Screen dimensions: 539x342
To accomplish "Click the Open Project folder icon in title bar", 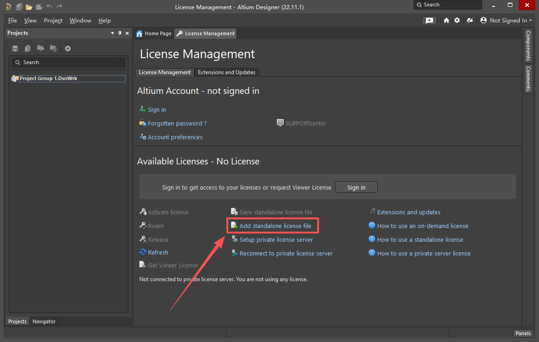I will click(29, 7).
